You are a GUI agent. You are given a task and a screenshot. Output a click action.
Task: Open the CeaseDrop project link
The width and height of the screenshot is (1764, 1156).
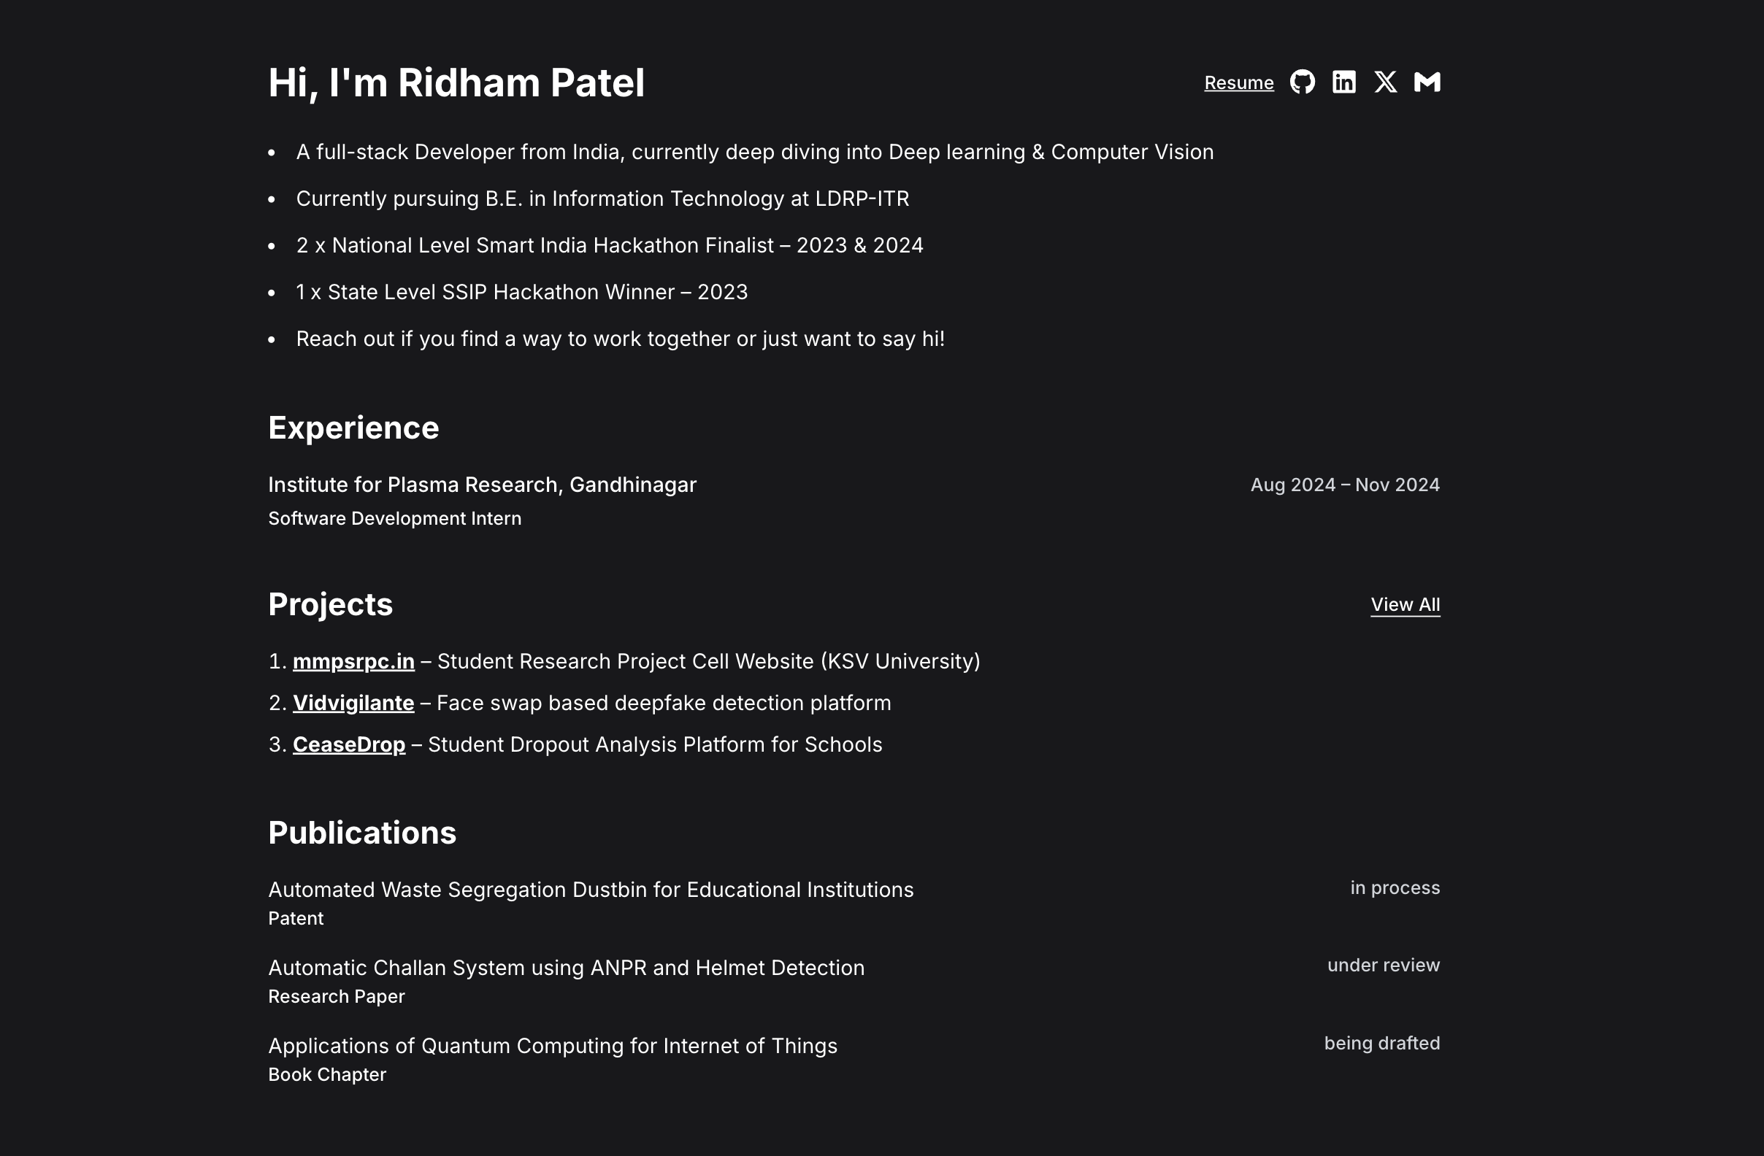coord(349,744)
